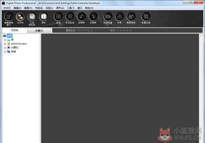Select 桌面 in the folder tree
The height and width of the screenshot is (143, 205).
(10, 36)
